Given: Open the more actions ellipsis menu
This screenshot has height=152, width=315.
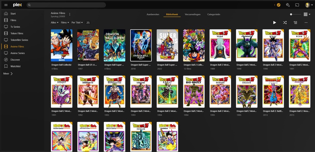Looking at the screenshot, I should (306, 23).
